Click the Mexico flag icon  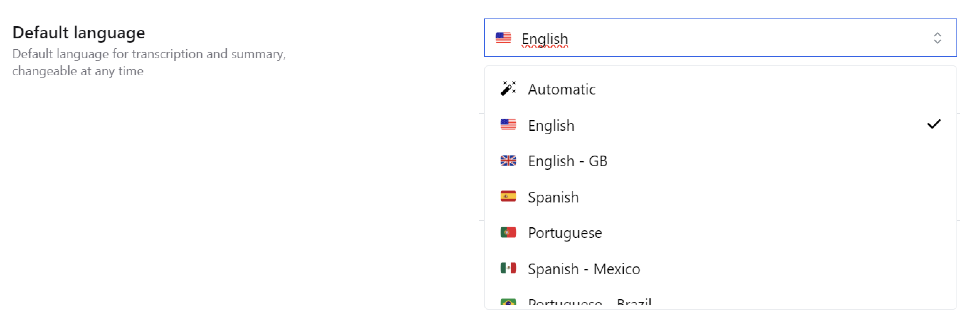[x=508, y=268]
